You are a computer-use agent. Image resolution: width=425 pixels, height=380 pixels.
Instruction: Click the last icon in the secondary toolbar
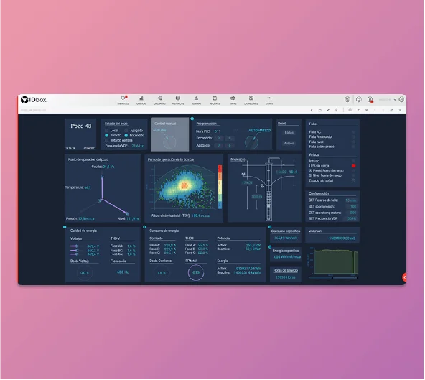tap(400, 110)
